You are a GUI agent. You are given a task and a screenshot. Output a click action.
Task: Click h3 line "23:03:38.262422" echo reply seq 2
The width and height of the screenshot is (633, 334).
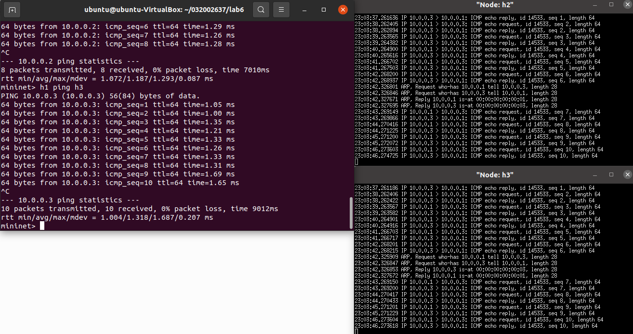475,200
